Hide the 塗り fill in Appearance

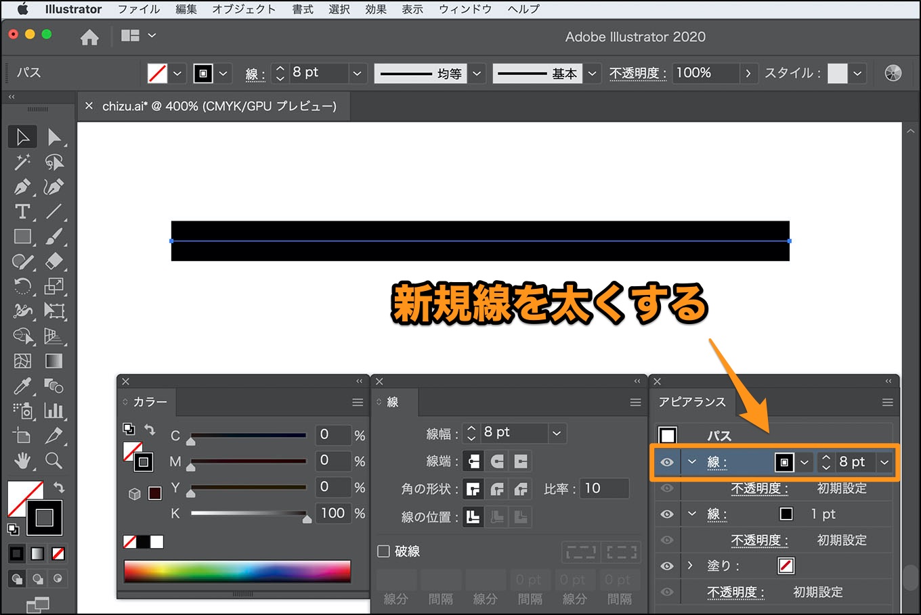click(x=667, y=566)
